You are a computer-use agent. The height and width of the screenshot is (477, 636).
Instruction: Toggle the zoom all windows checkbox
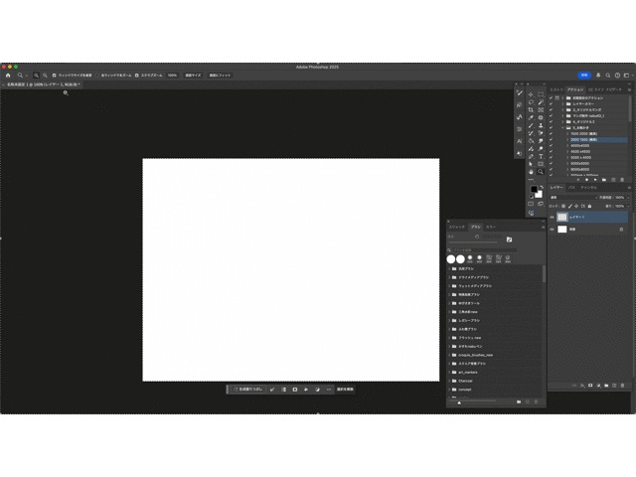(97, 76)
